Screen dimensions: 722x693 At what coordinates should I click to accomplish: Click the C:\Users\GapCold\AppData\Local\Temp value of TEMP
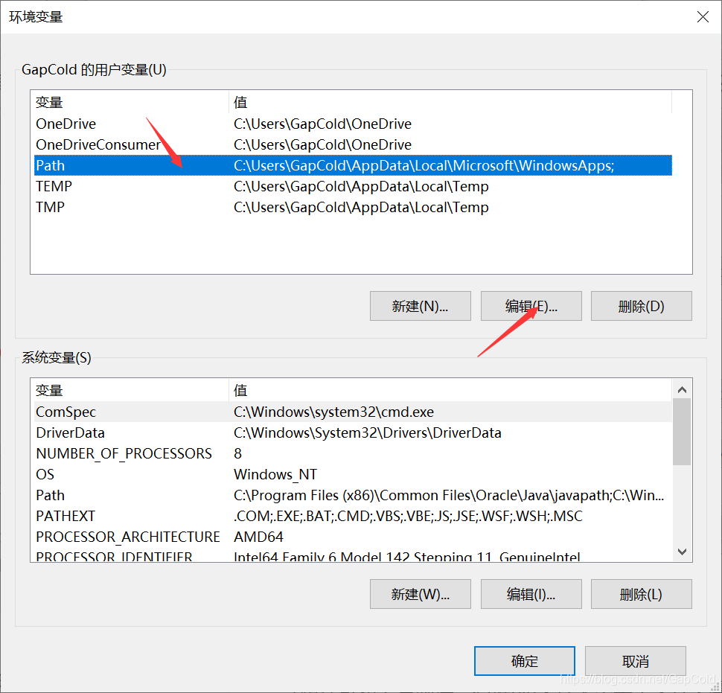tap(361, 186)
